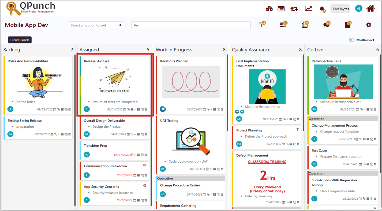
Task: Toggle the Multiselect switch
Action: point(352,40)
